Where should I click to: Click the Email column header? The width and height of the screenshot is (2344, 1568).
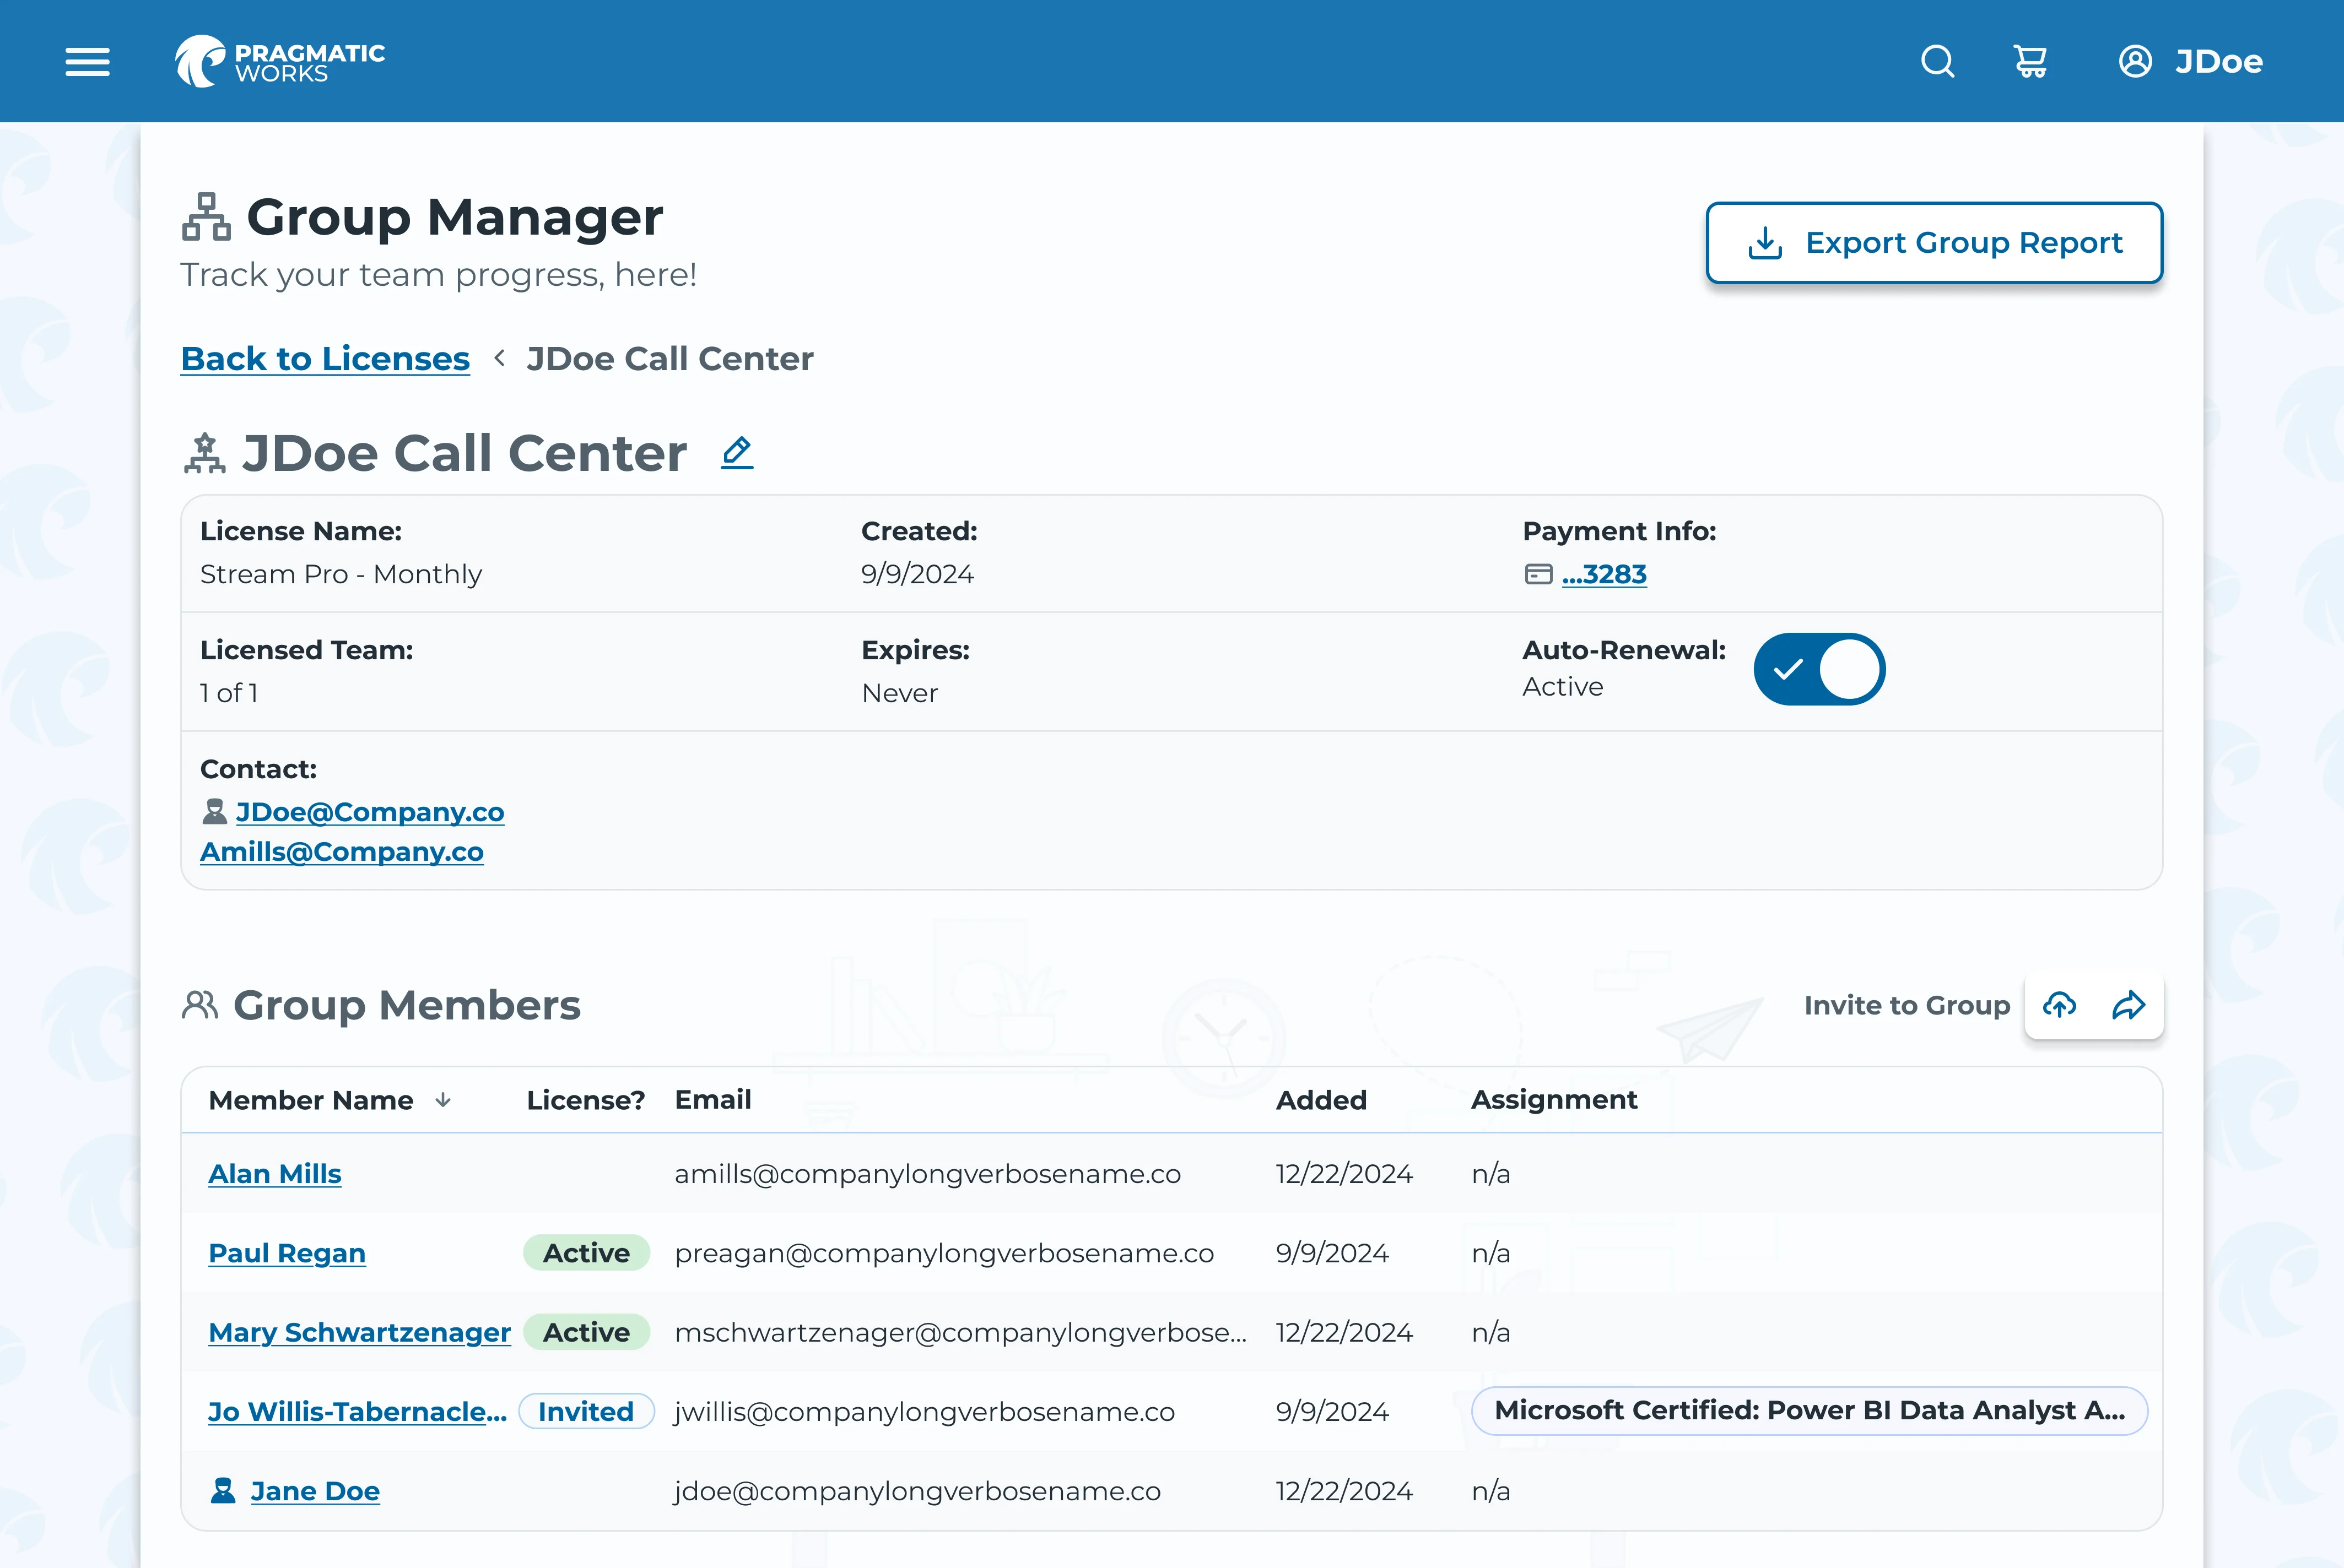[x=712, y=1100]
